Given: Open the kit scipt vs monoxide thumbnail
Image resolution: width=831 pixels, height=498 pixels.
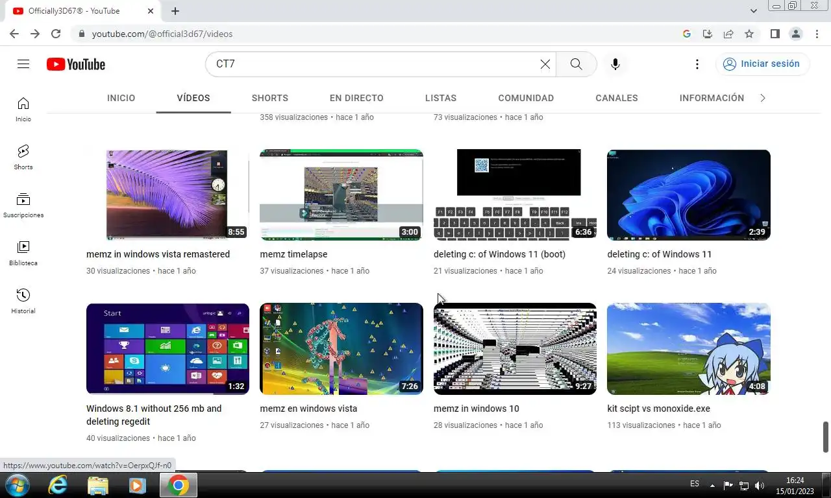Looking at the screenshot, I should [x=689, y=349].
